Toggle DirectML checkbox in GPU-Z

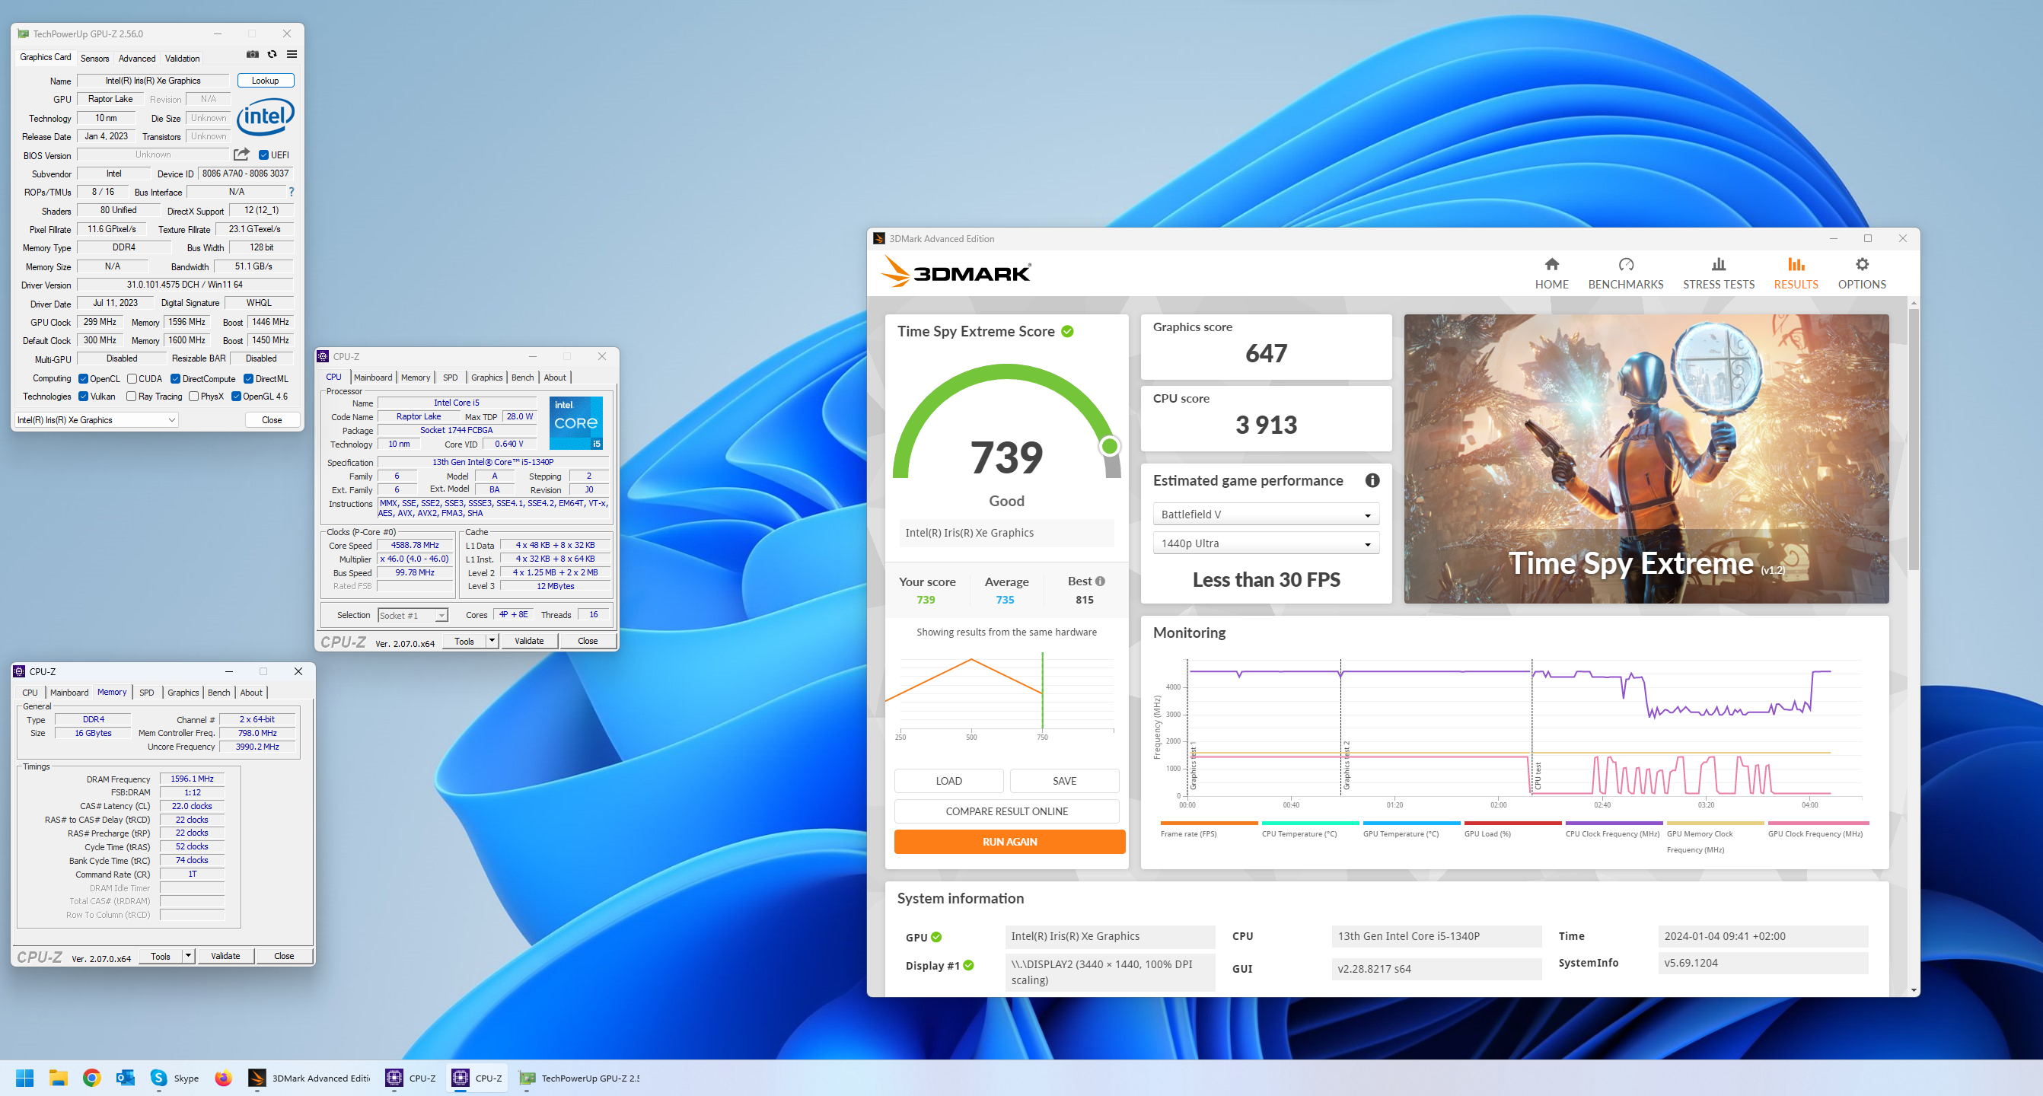248,379
